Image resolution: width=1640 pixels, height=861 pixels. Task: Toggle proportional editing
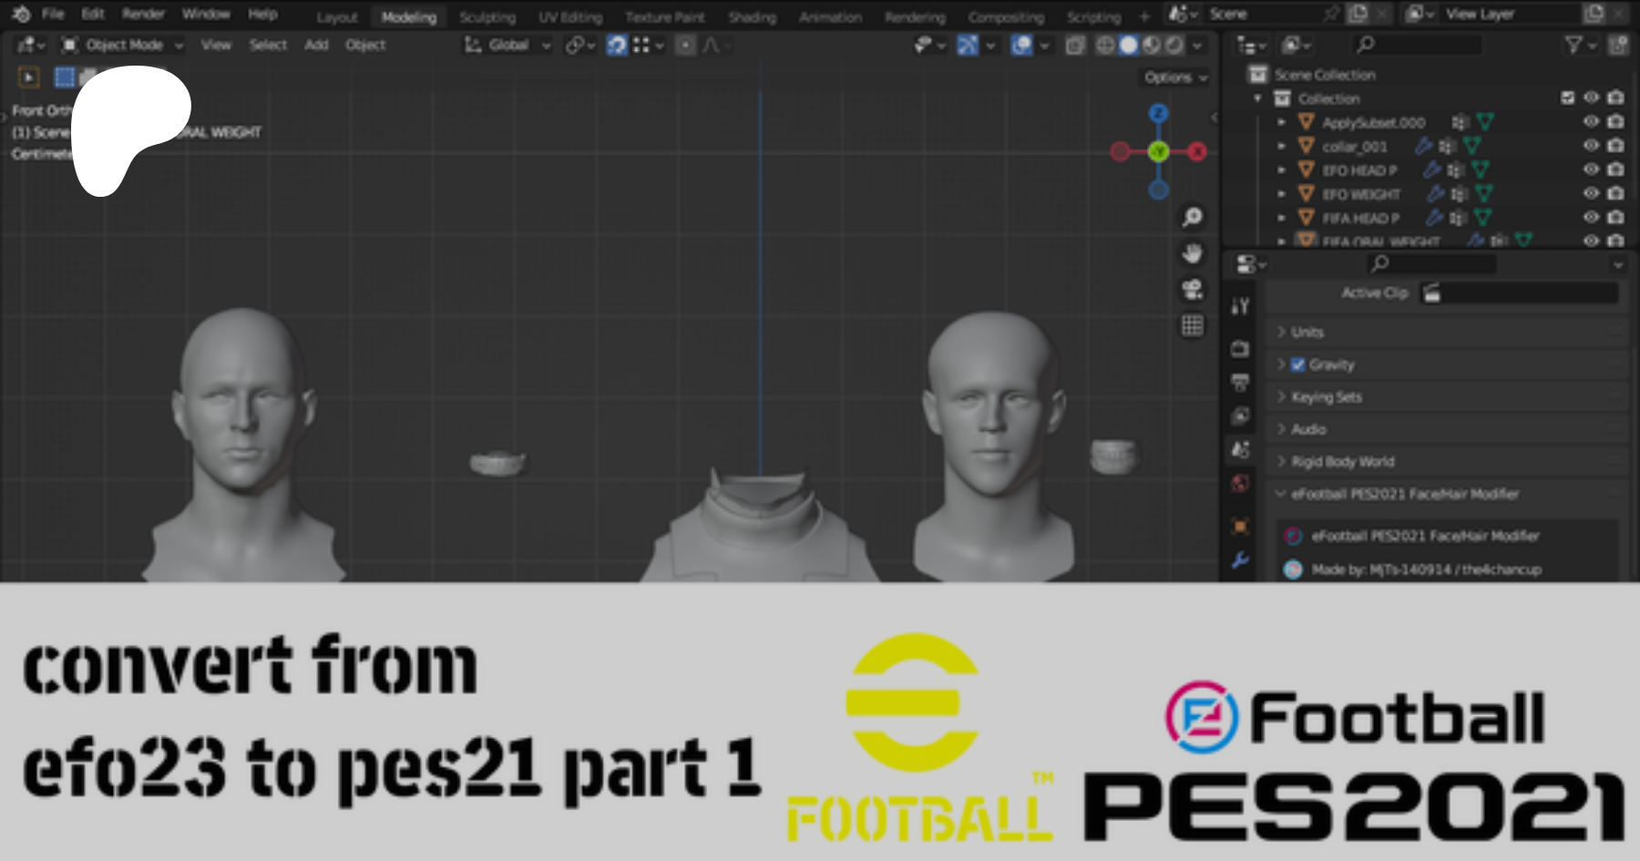(x=685, y=45)
